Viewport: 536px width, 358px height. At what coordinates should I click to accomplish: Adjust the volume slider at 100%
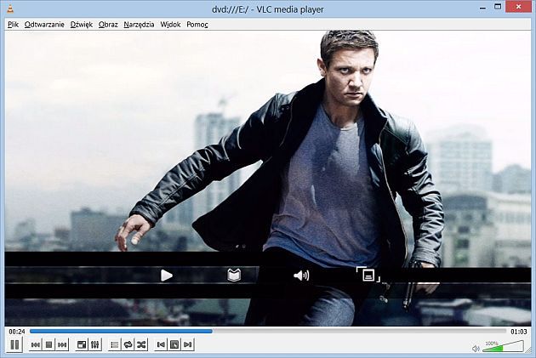tap(503, 346)
